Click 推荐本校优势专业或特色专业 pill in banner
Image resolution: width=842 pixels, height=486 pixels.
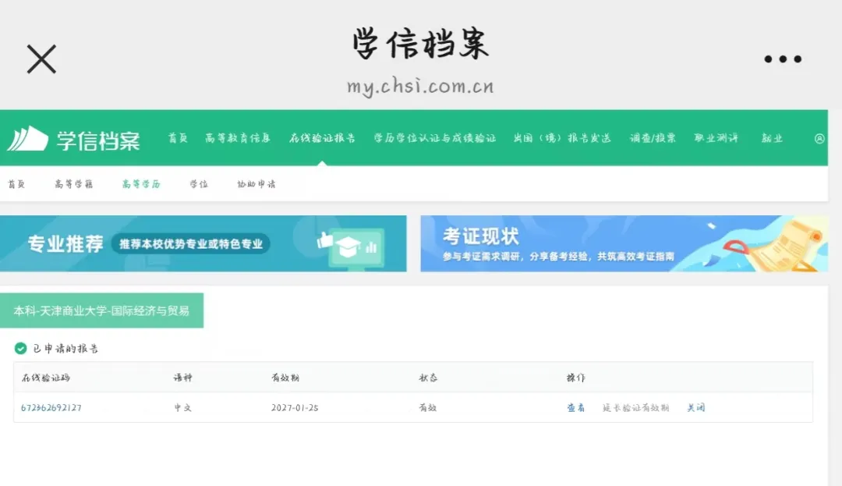[x=191, y=244]
